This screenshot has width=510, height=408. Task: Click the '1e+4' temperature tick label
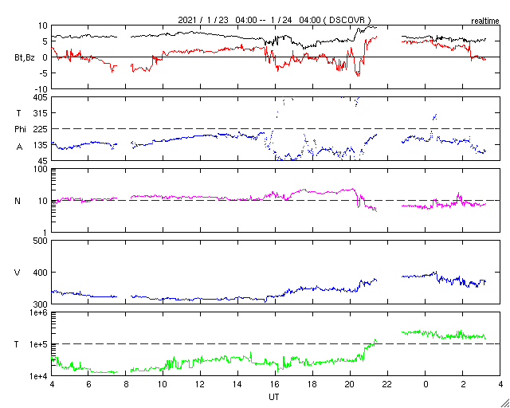[38, 376]
